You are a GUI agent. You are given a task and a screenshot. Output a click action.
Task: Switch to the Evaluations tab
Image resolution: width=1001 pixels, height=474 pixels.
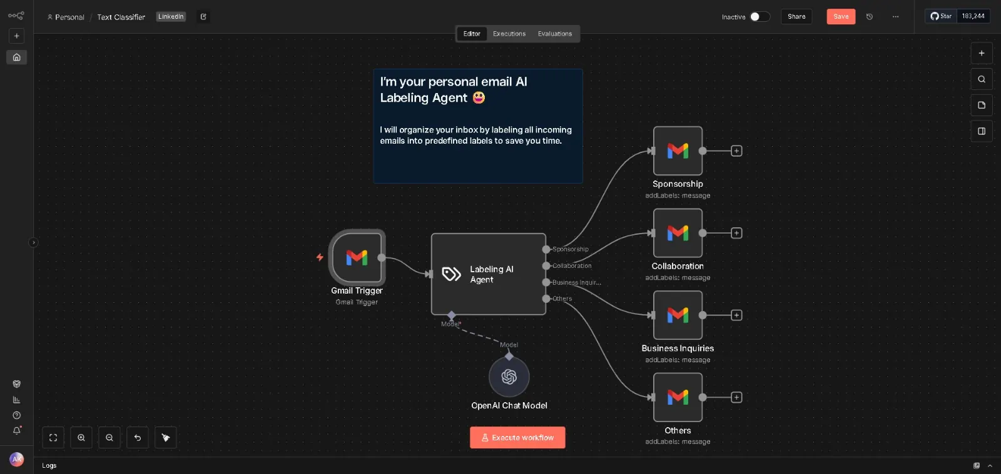point(555,34)
